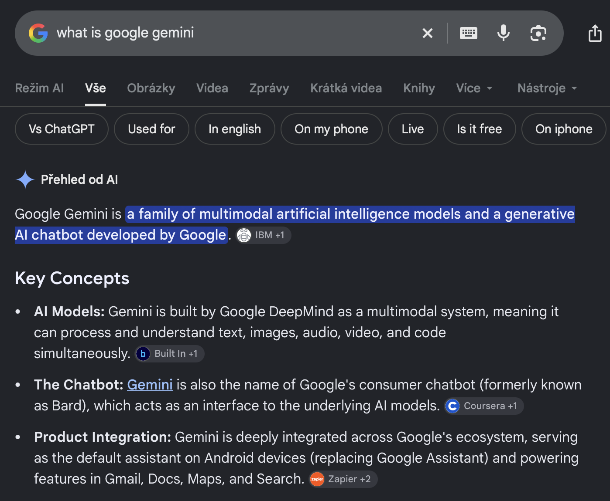The image size is (610, 501).
Task: Click the Coursera source logo
Action: pos(452,406)
